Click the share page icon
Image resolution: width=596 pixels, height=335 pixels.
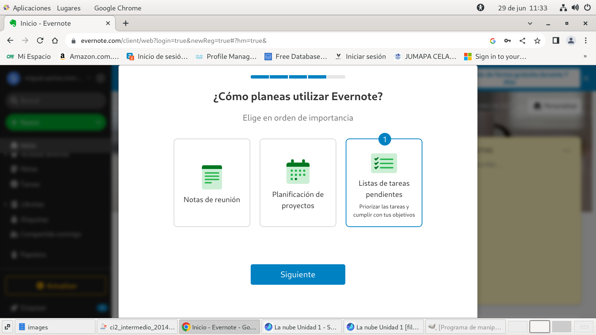(x=522, y=41)
